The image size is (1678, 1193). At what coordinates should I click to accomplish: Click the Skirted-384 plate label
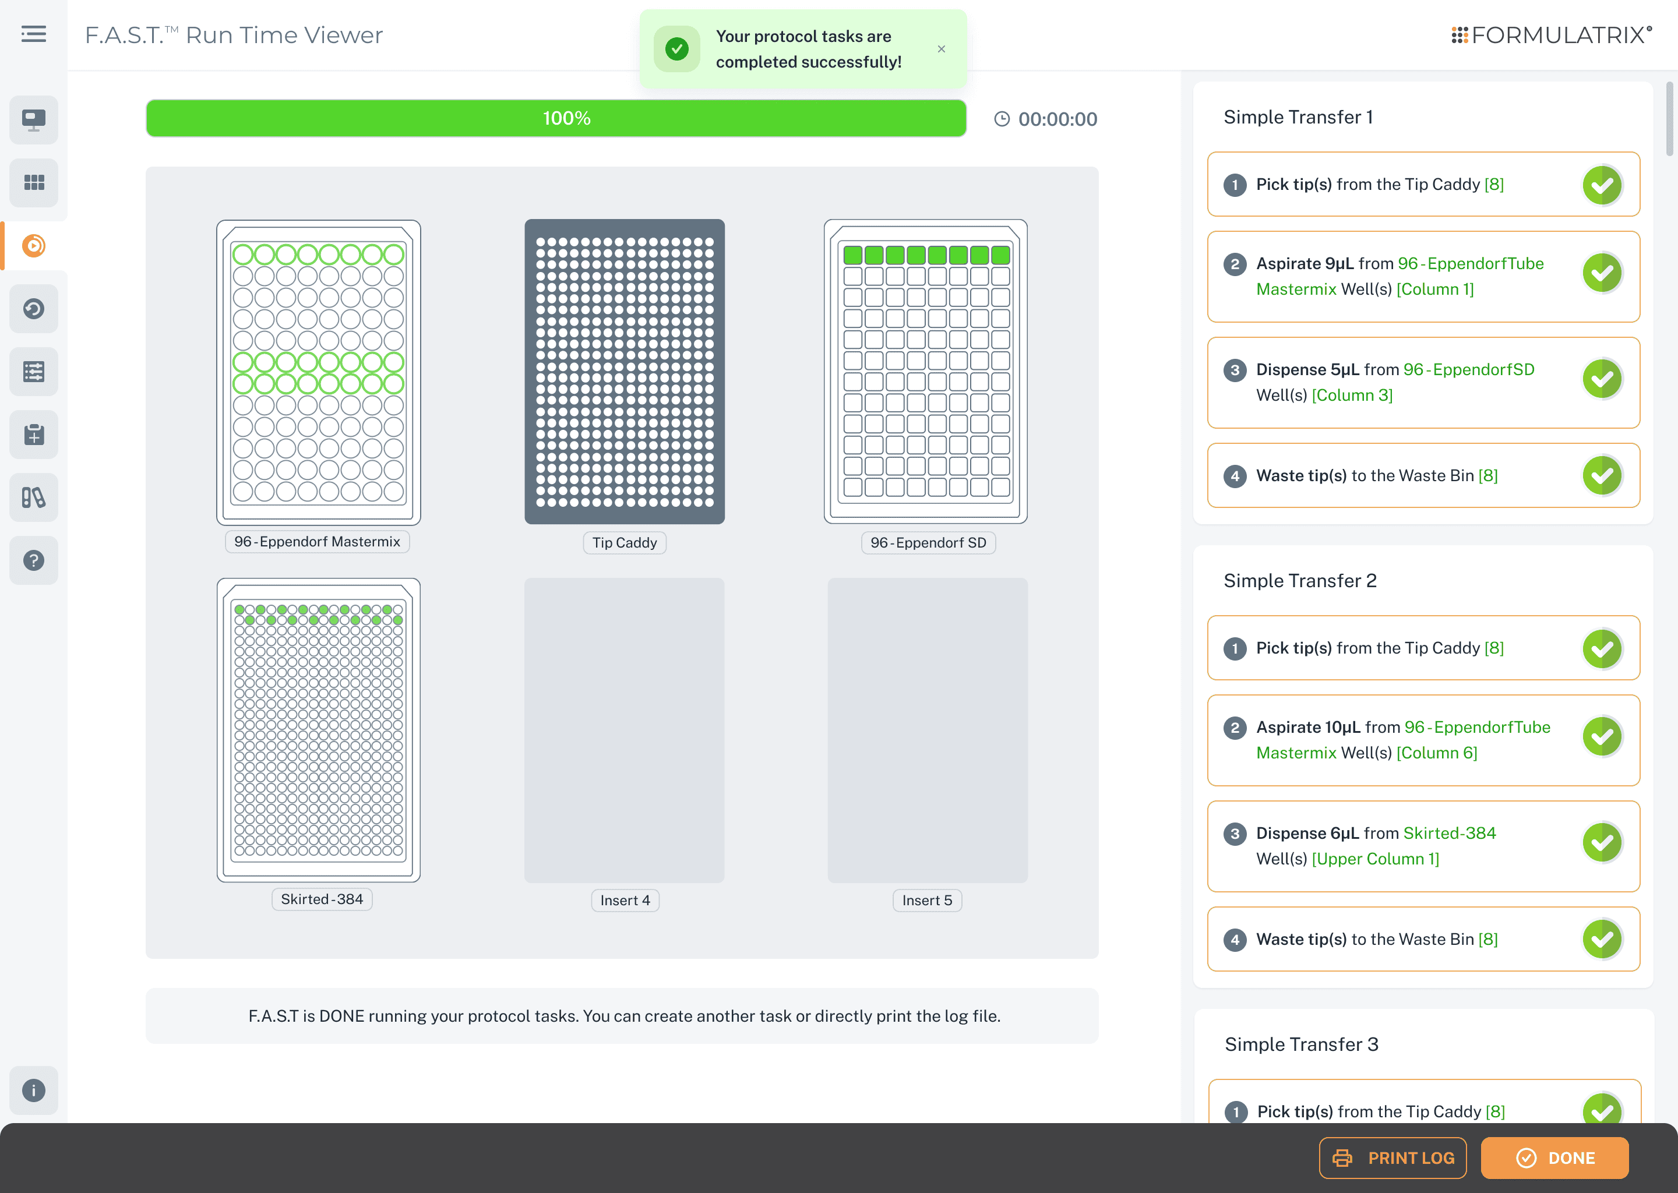point(322,899)
